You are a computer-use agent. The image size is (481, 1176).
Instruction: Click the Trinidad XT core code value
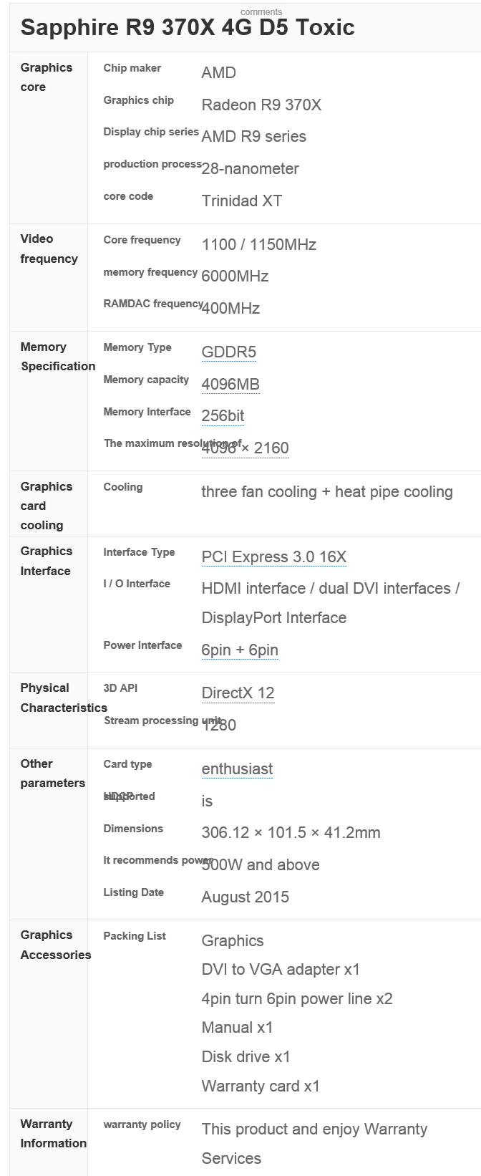(x=241, y=201)
